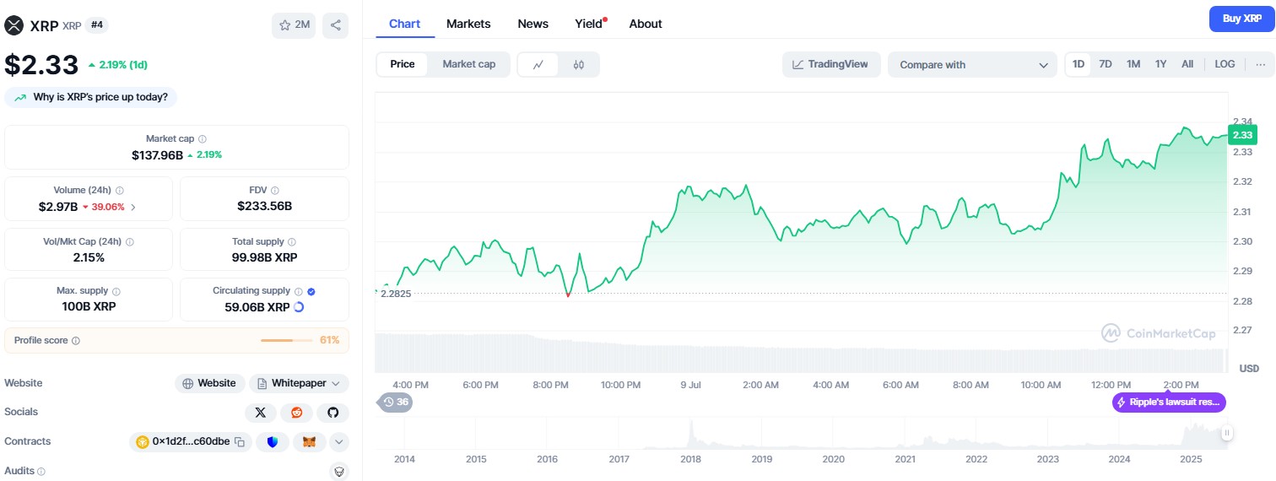This screenshot has height=481, width=1276.
Task: Select the 7D time range
Action: pos(1105,64)
